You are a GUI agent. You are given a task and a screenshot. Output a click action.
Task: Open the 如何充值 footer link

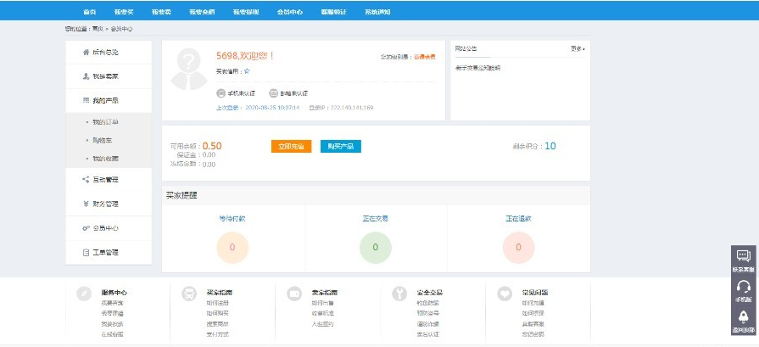click(533, 303)
